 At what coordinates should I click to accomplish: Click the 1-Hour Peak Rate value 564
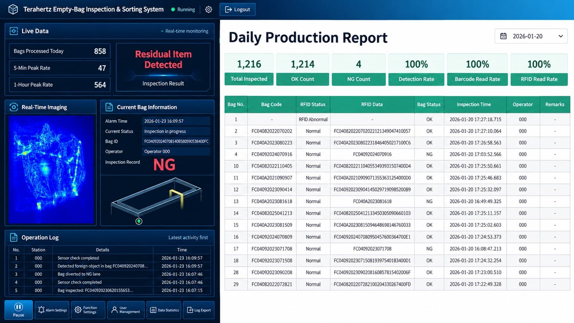coord(100,85)
